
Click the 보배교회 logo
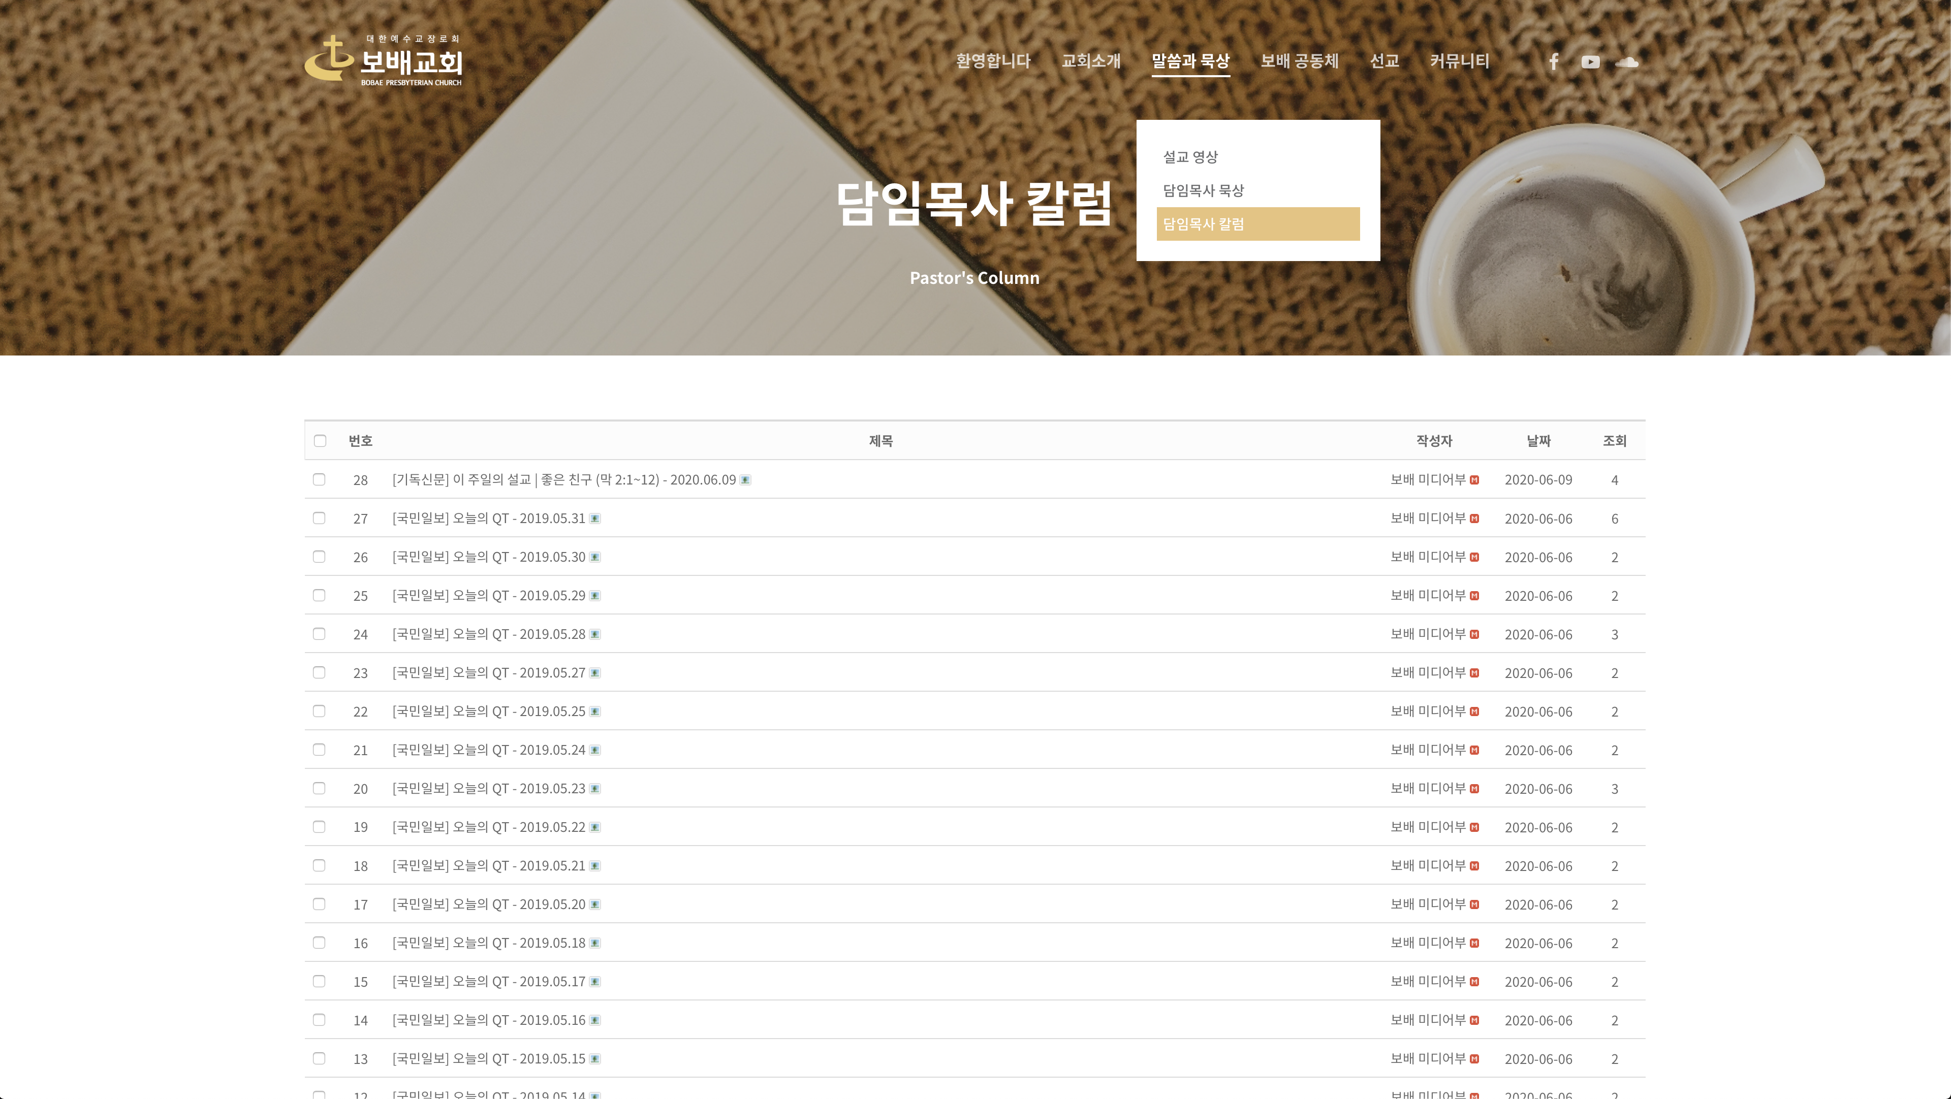pyautogui.click(x=383, y=60)
